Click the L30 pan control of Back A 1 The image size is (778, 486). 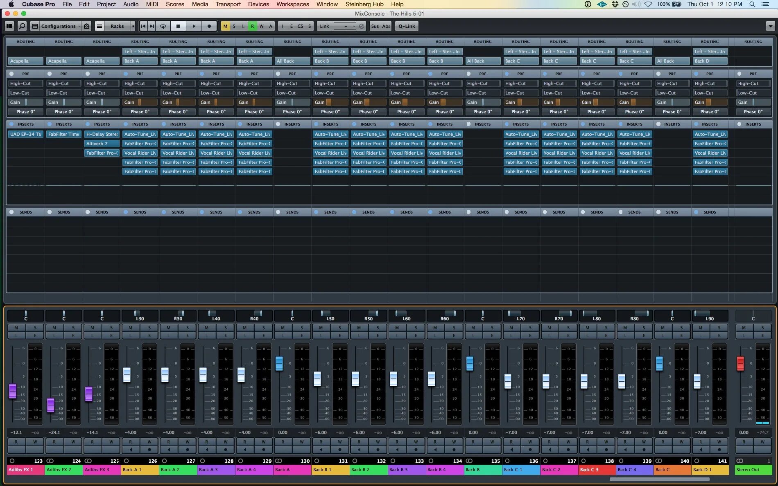pyautogui.click(x=140, y=315)
